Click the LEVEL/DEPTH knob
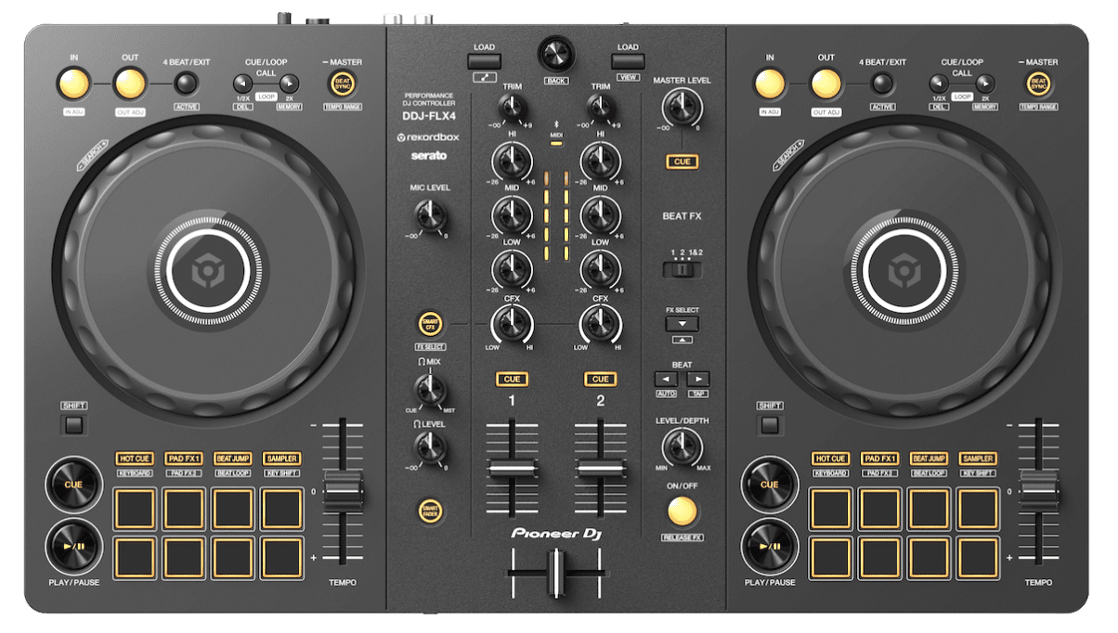 pos(682,449)
